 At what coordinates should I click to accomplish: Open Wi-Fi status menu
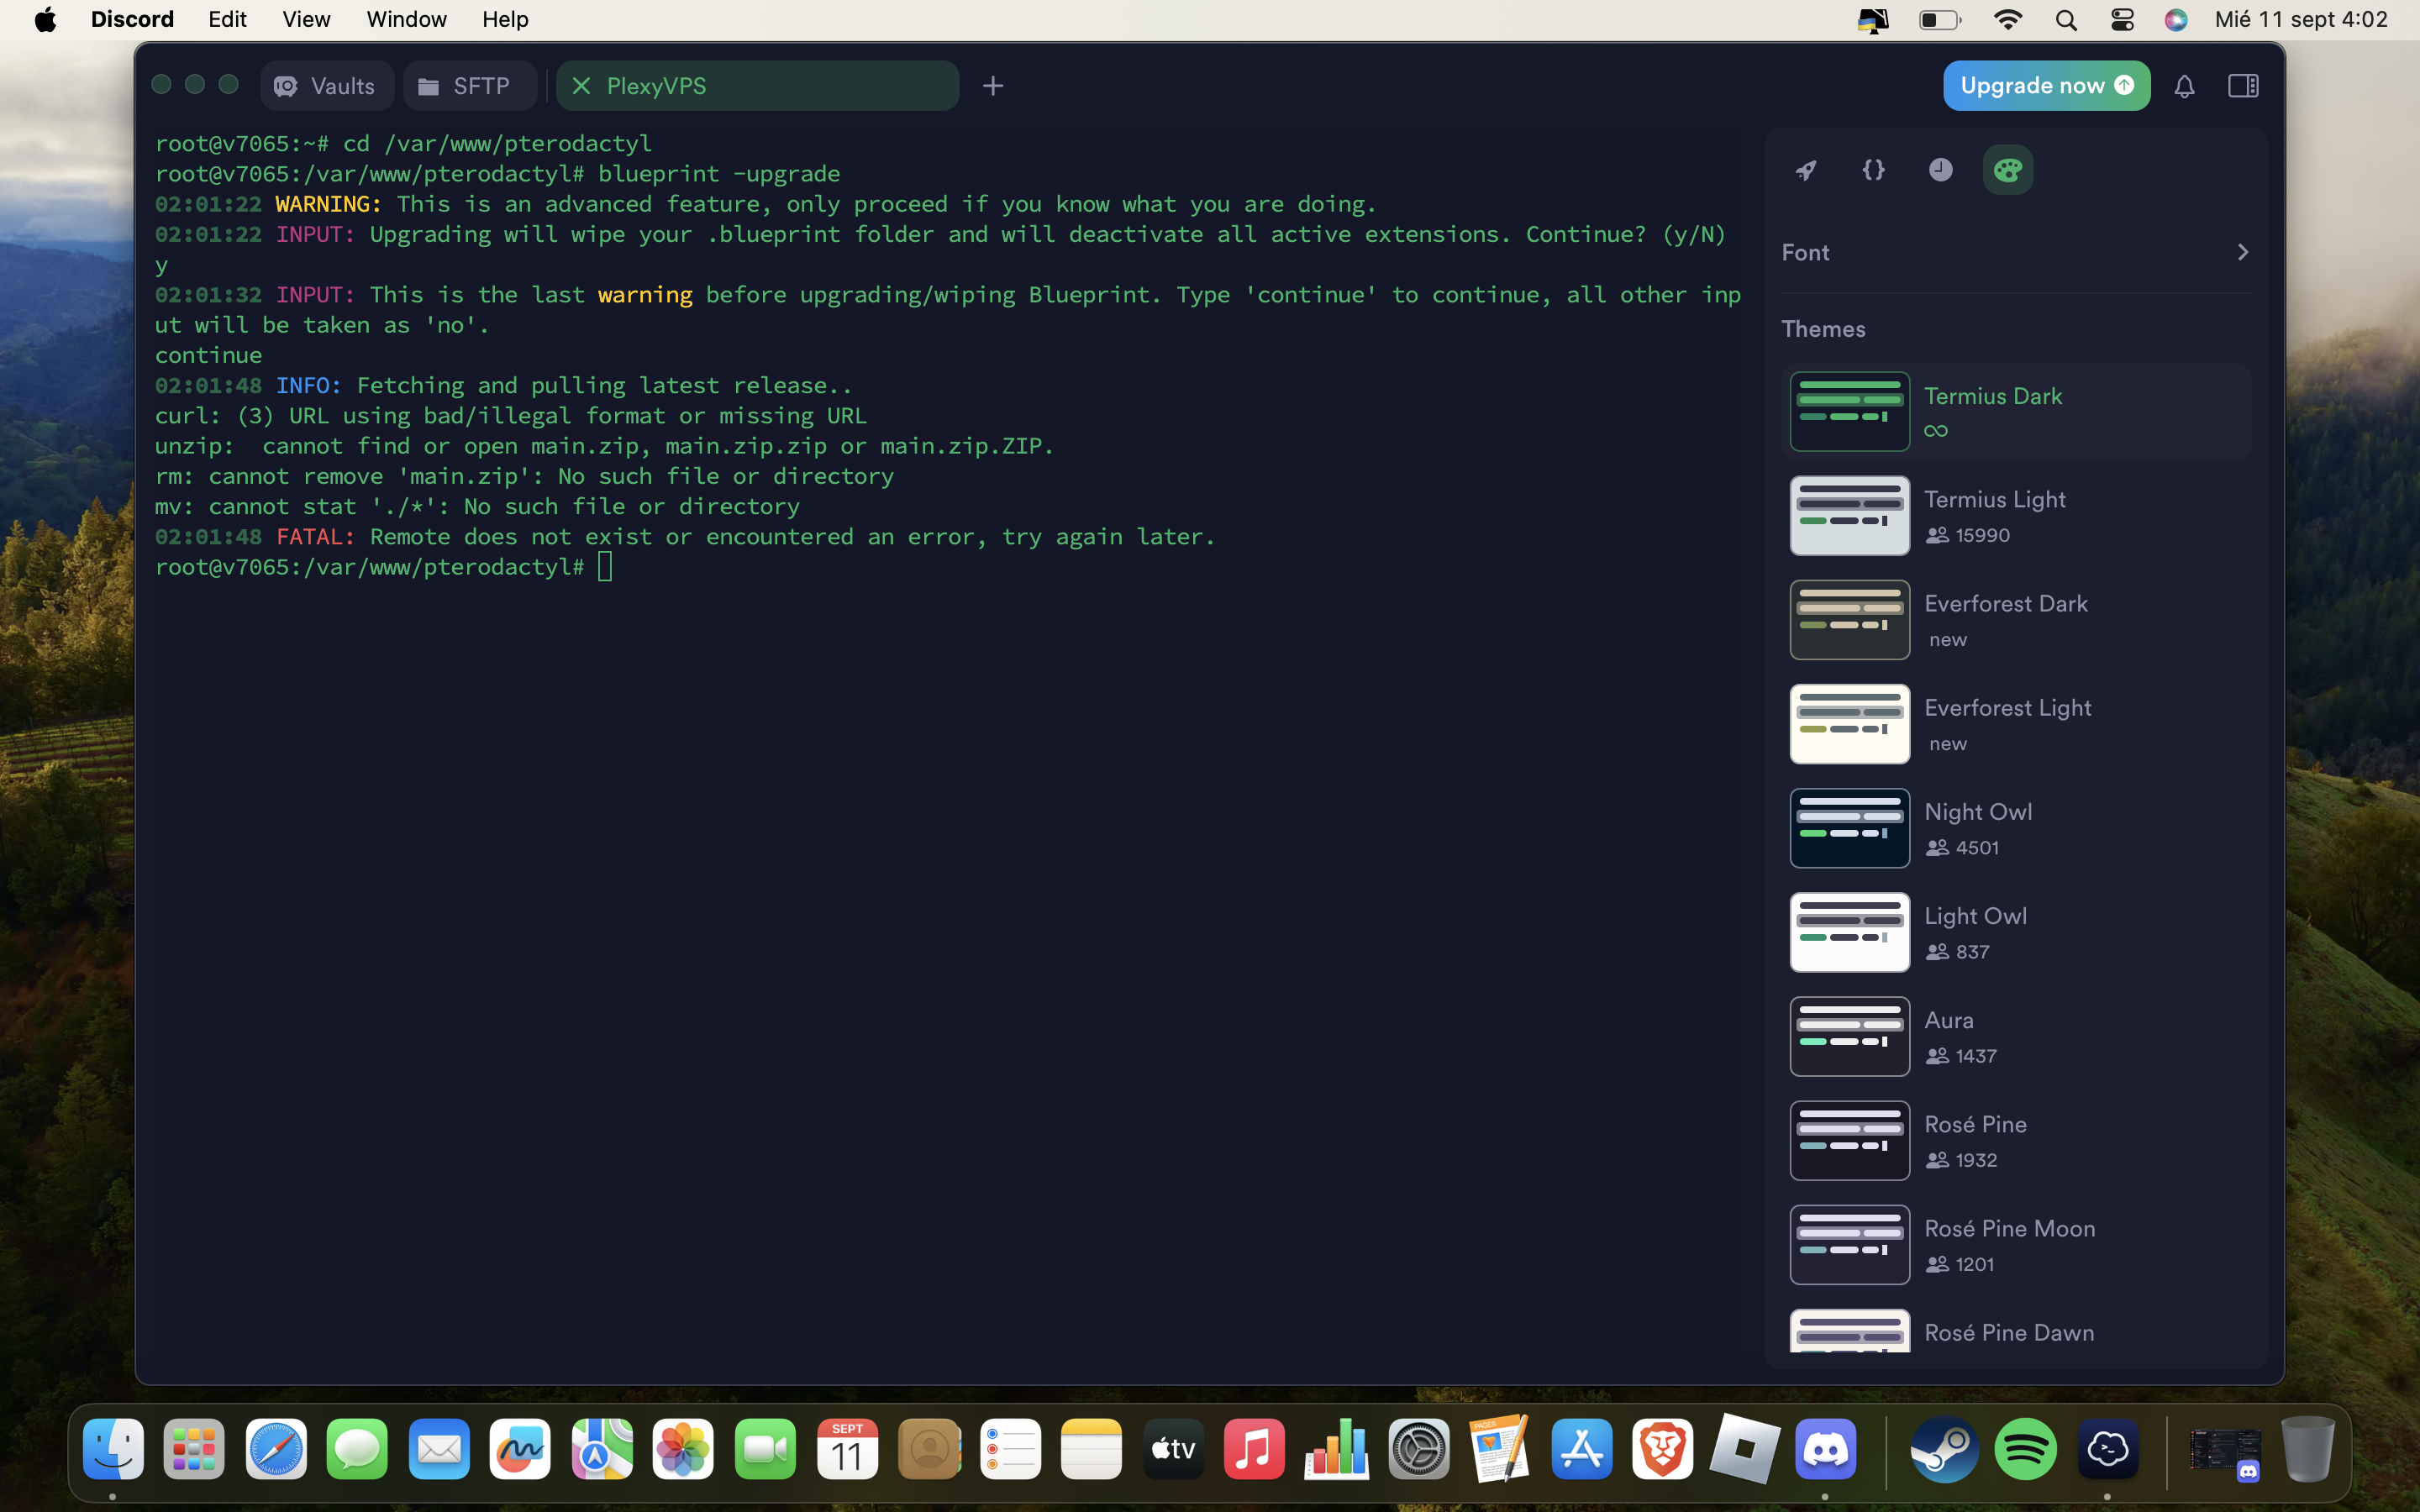2007,20
